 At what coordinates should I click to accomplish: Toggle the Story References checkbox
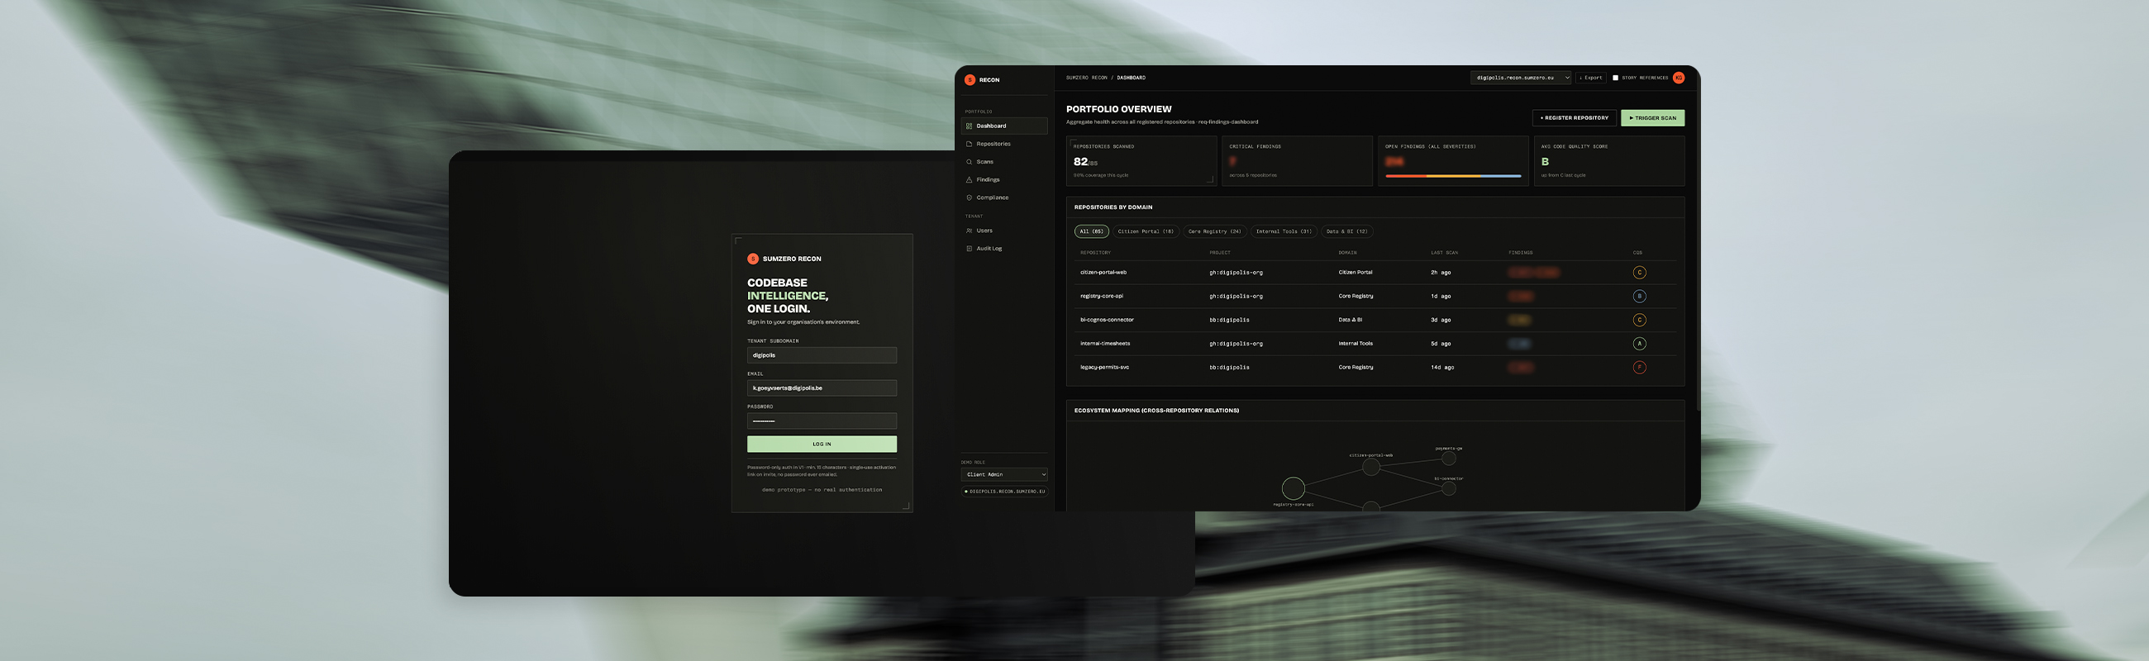(x=1615, y=78)
